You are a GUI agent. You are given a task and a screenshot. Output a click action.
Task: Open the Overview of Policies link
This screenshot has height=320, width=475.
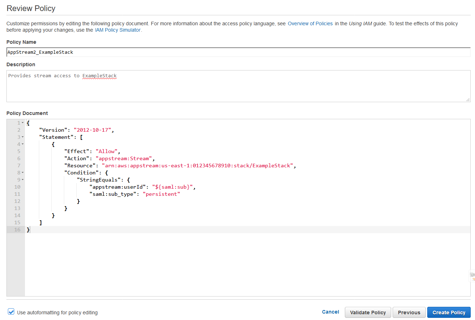coord(310,23)
